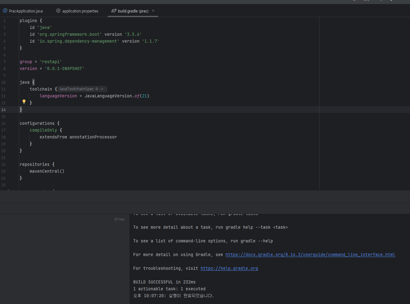410x304 pixels.
Task: Select the build.gradle (prac) tab
Action: 133,11
